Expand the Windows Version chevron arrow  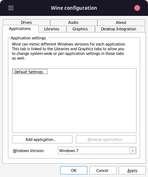pos(132,151)
